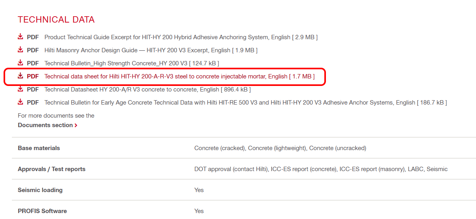This screenshot has height=219, width=476.
Task: Open steel to concrete injectable mortar data sheet
Action: 179,76
